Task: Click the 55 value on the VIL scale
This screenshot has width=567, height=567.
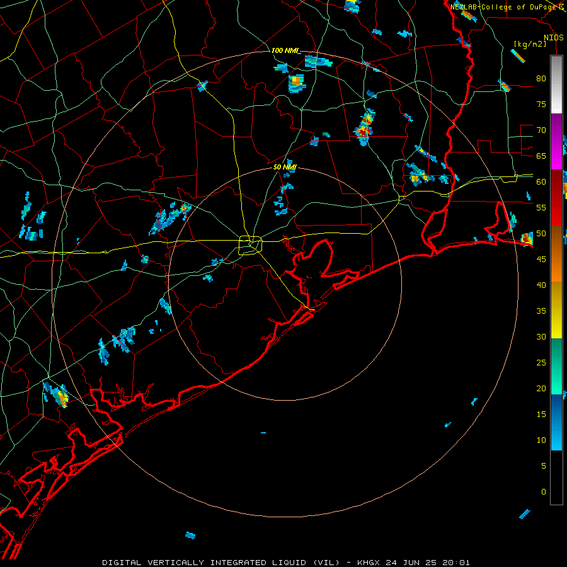Action: 541,207
